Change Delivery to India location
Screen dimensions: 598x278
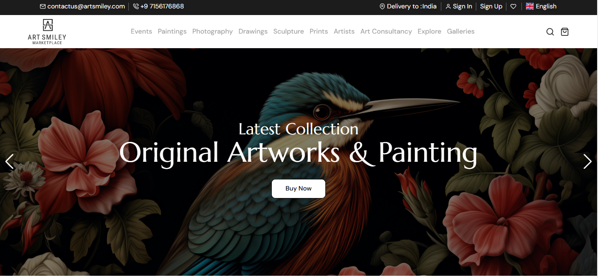pyautogui.click(x=408, y=7)
